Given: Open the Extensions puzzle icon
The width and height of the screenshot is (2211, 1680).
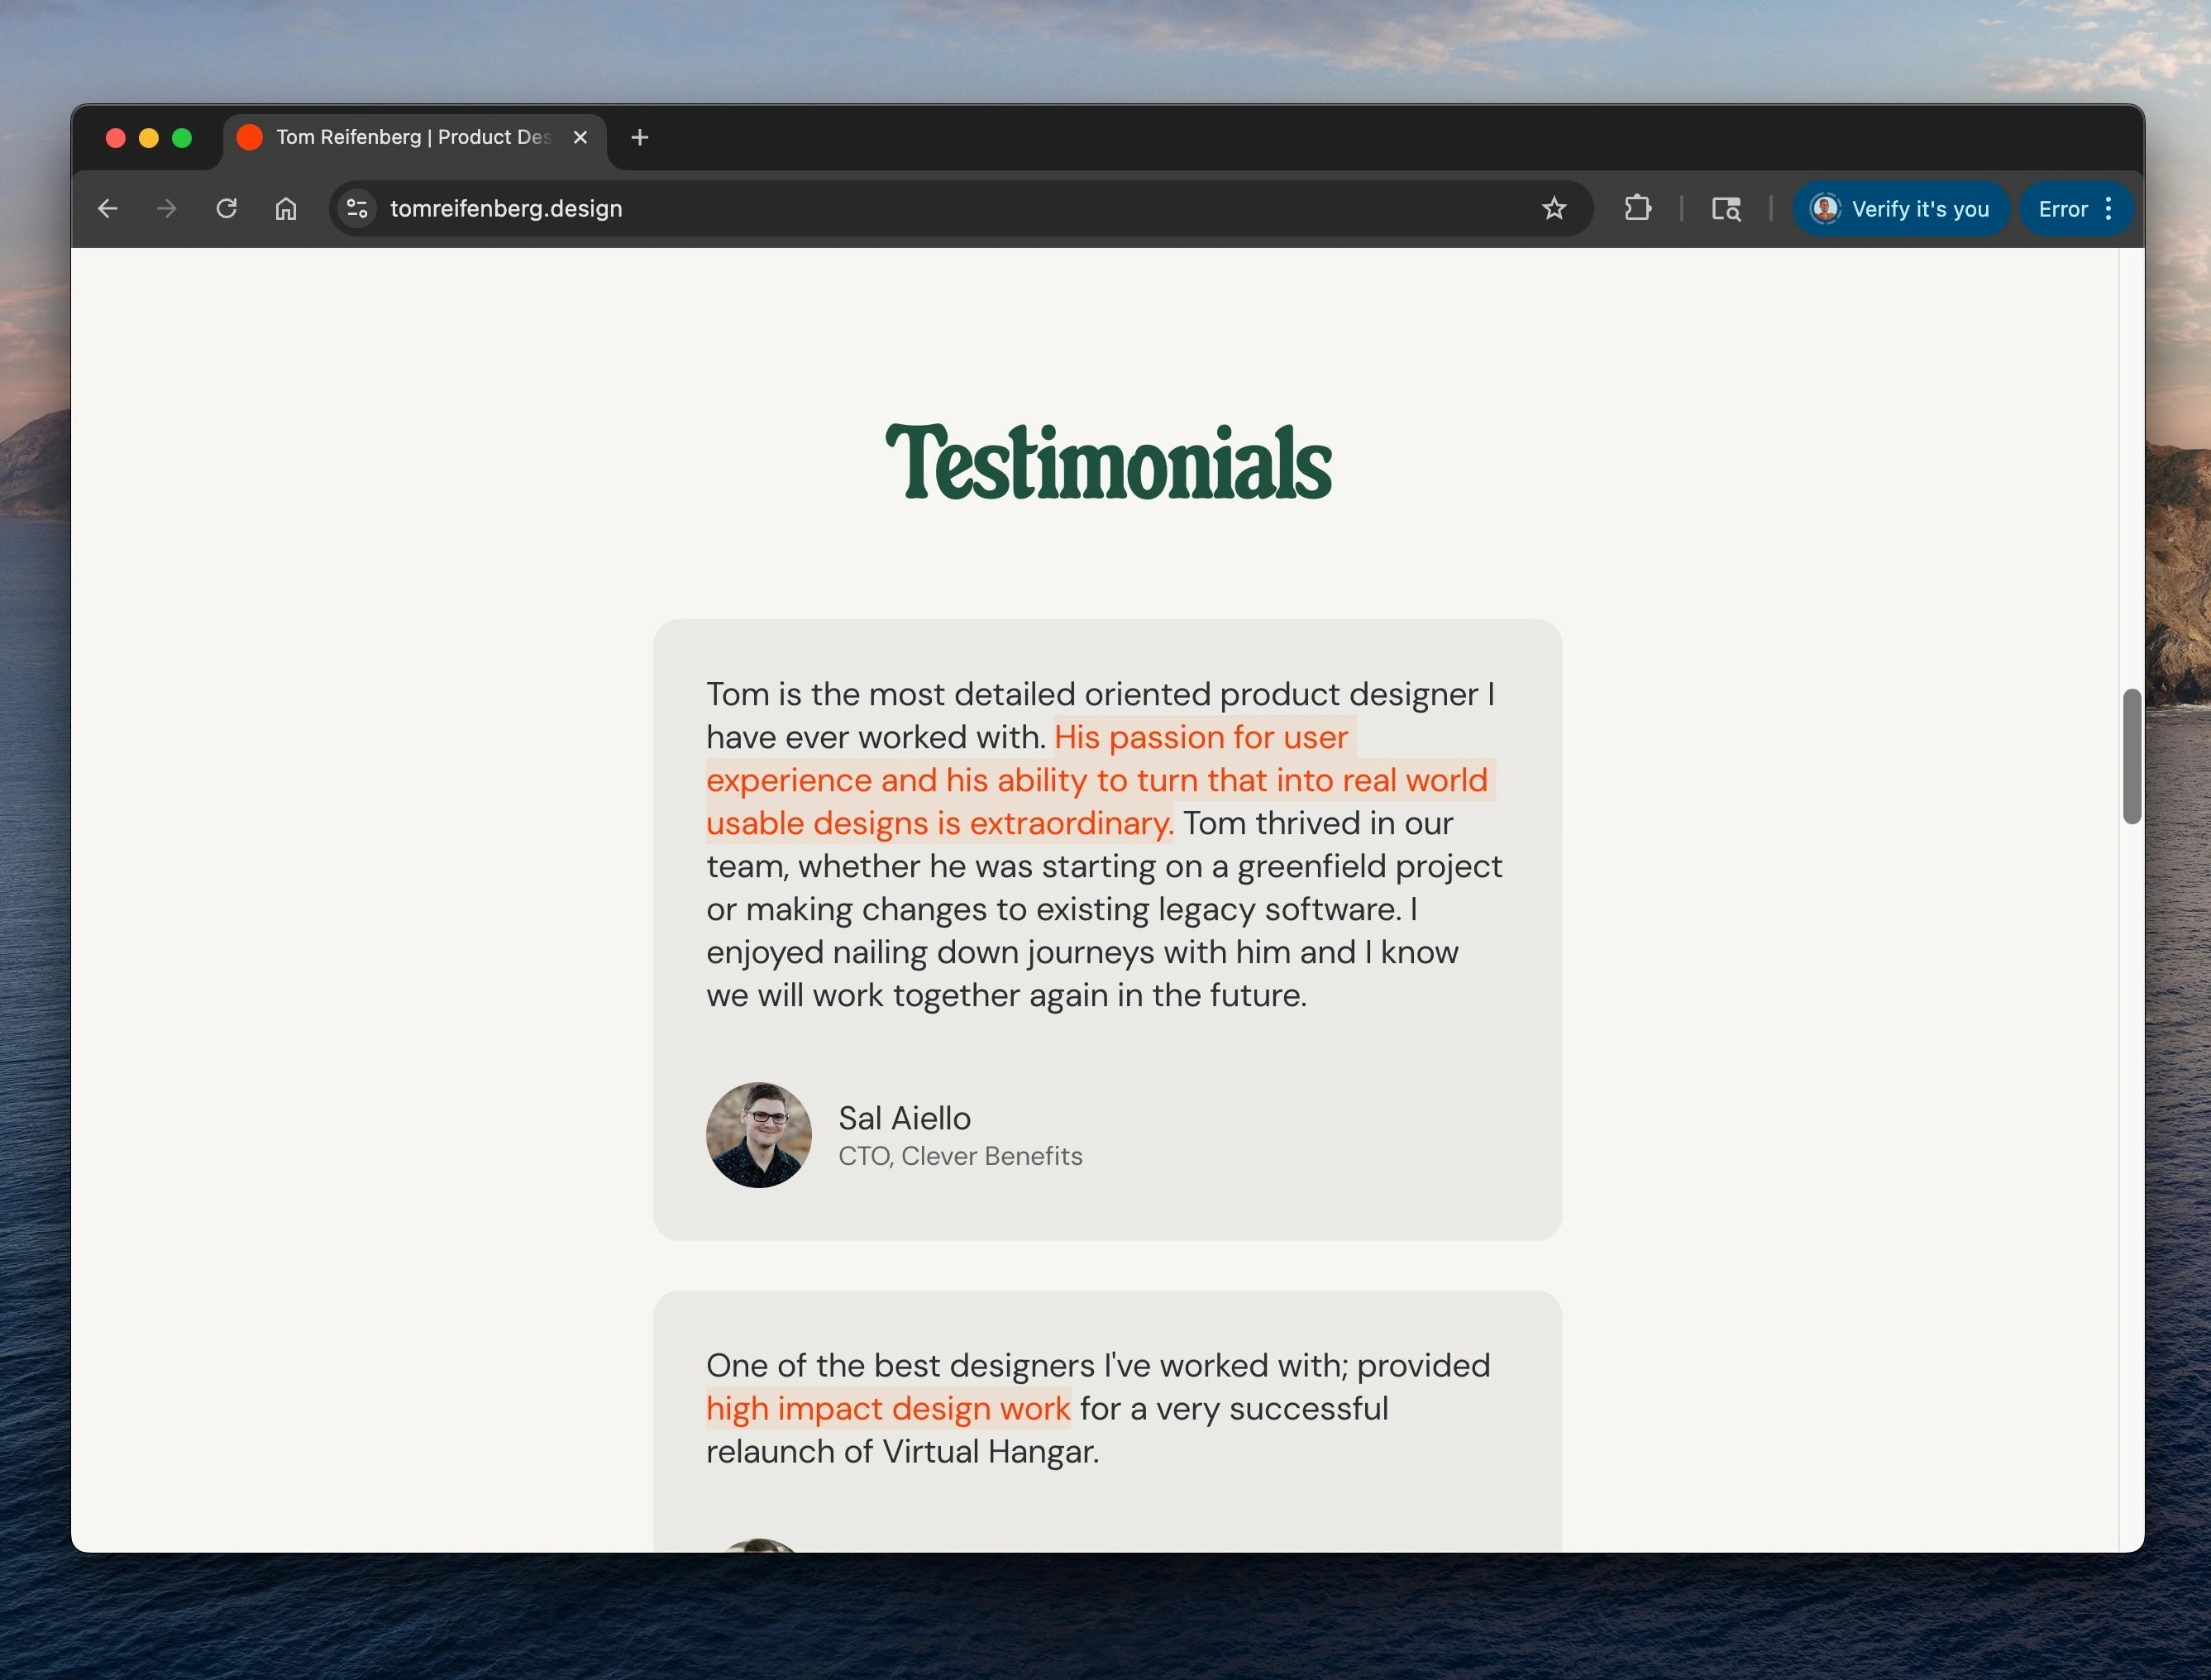Looking at the screenshot, I should [1637, 208].
